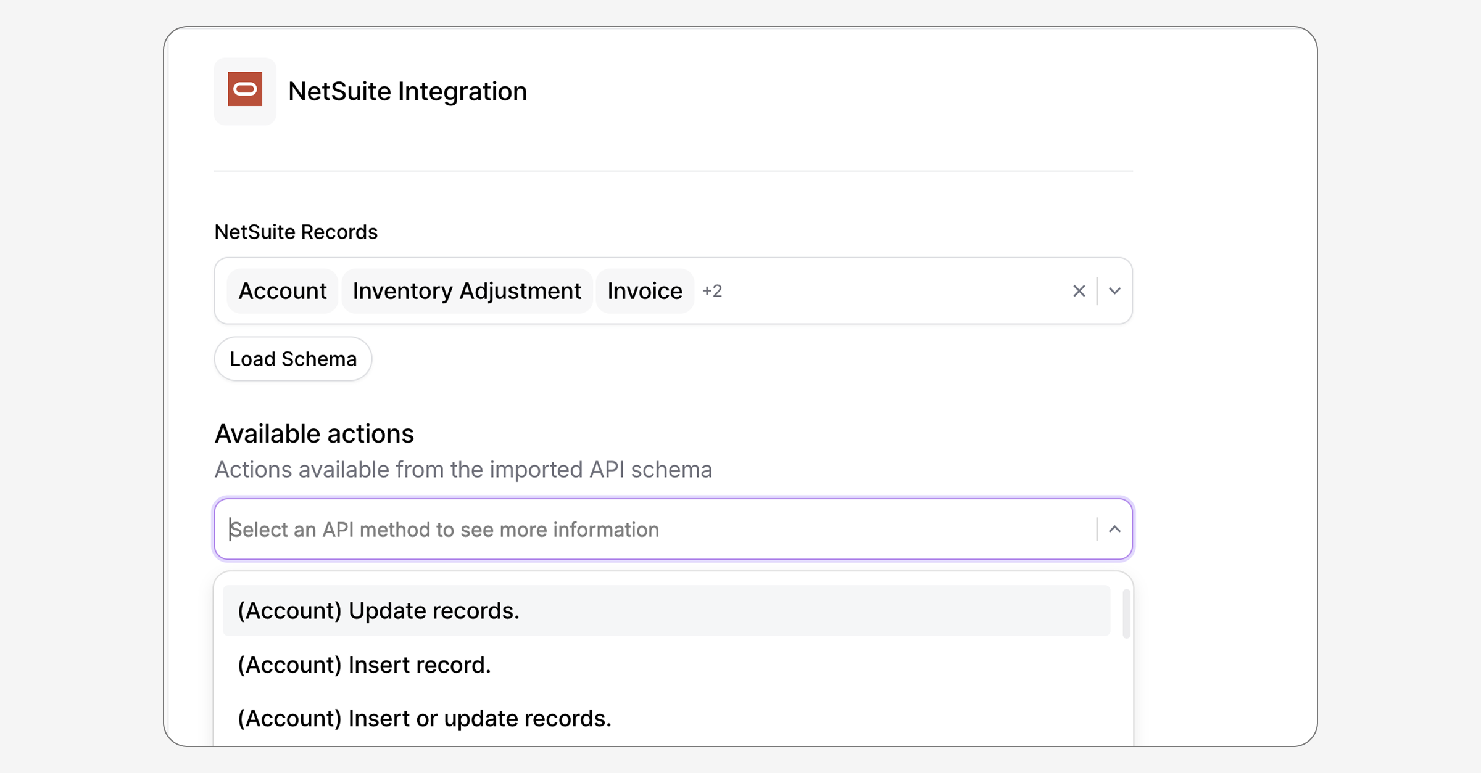
Task: Select the Account record tag
Action: (283, 291)
